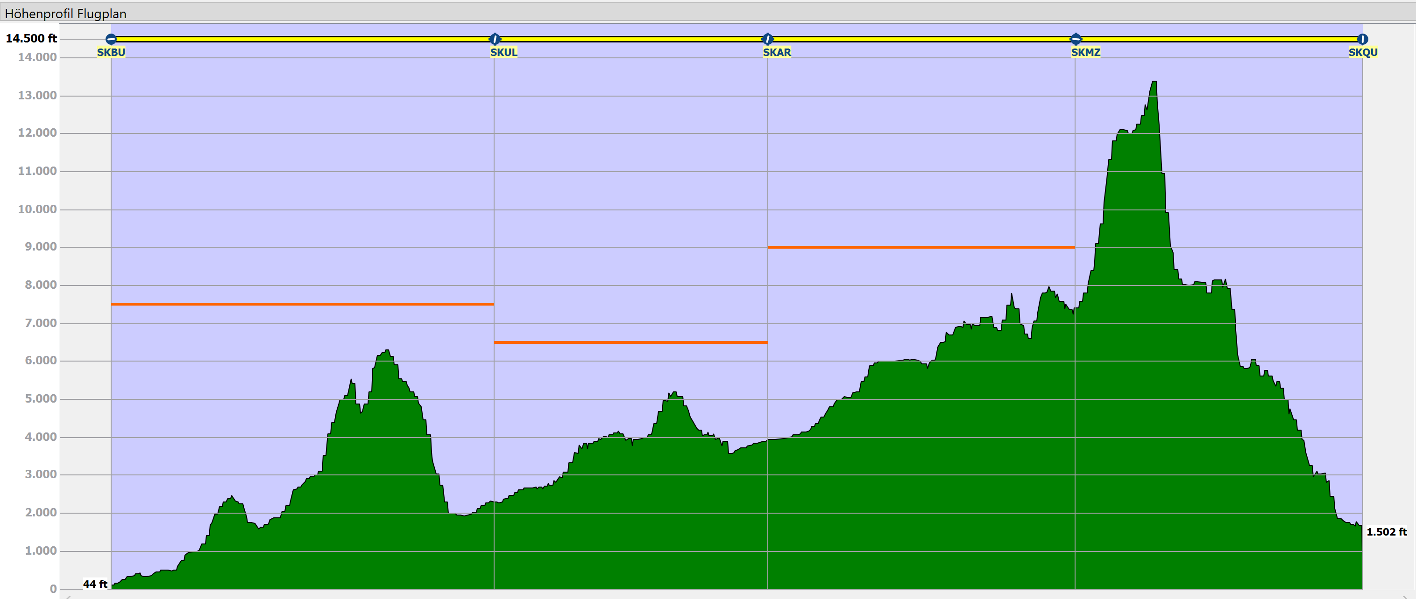Click the orange safe altitude line between SKBU and SKUL
This screenshot has width=1416, height=599.
[302, 304]
